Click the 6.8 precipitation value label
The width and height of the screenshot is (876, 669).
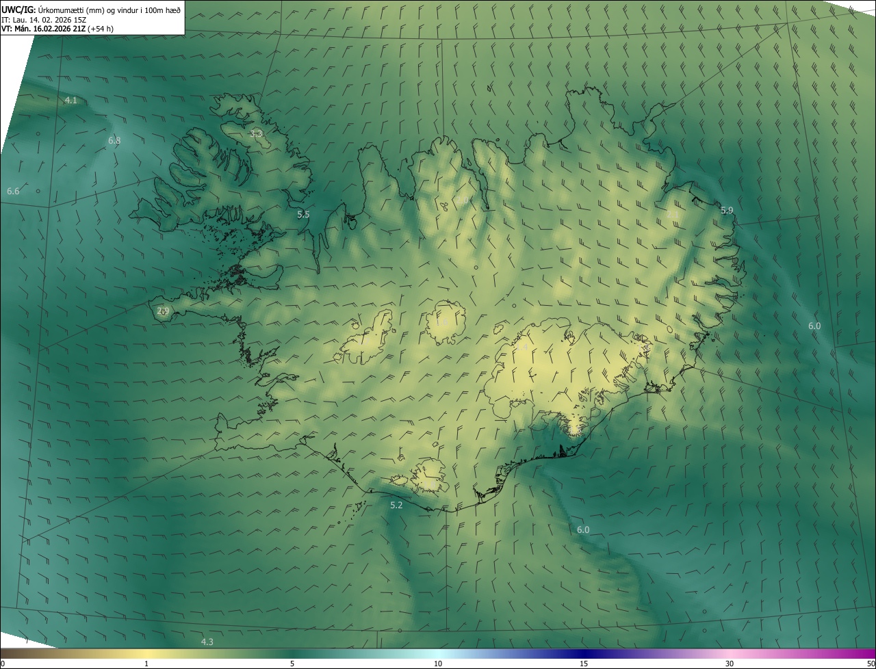(114, 141)
